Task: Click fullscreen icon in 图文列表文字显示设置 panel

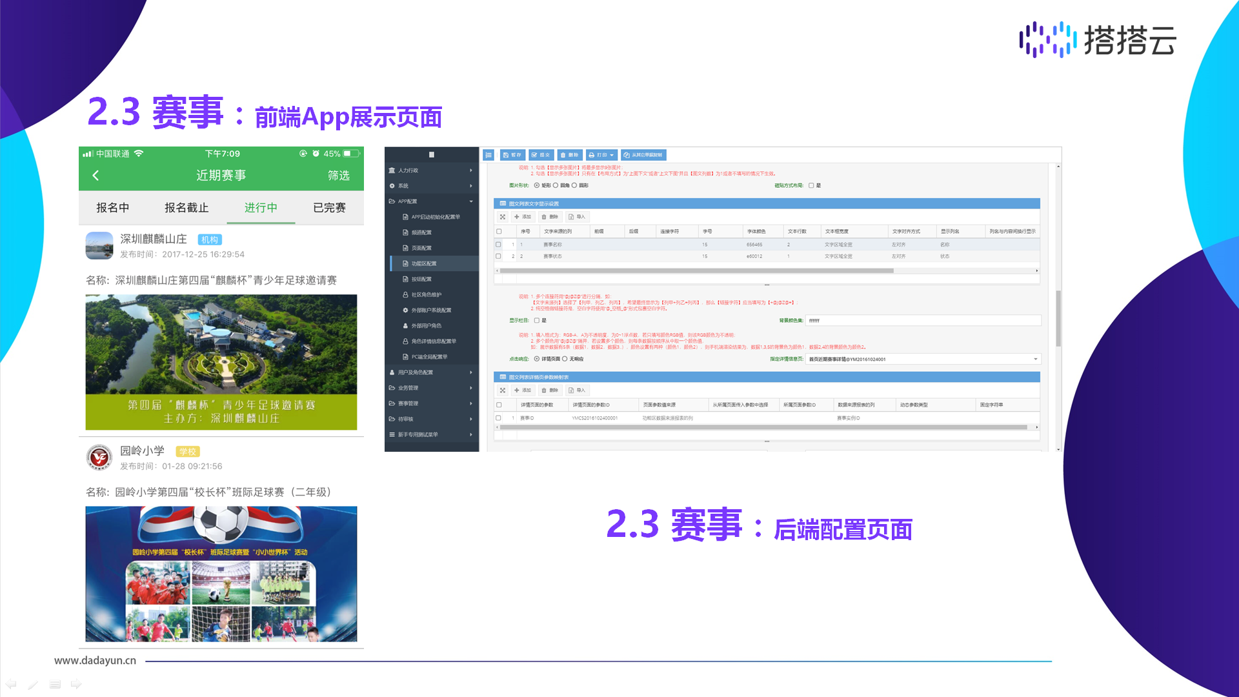Action: (503, 217)
